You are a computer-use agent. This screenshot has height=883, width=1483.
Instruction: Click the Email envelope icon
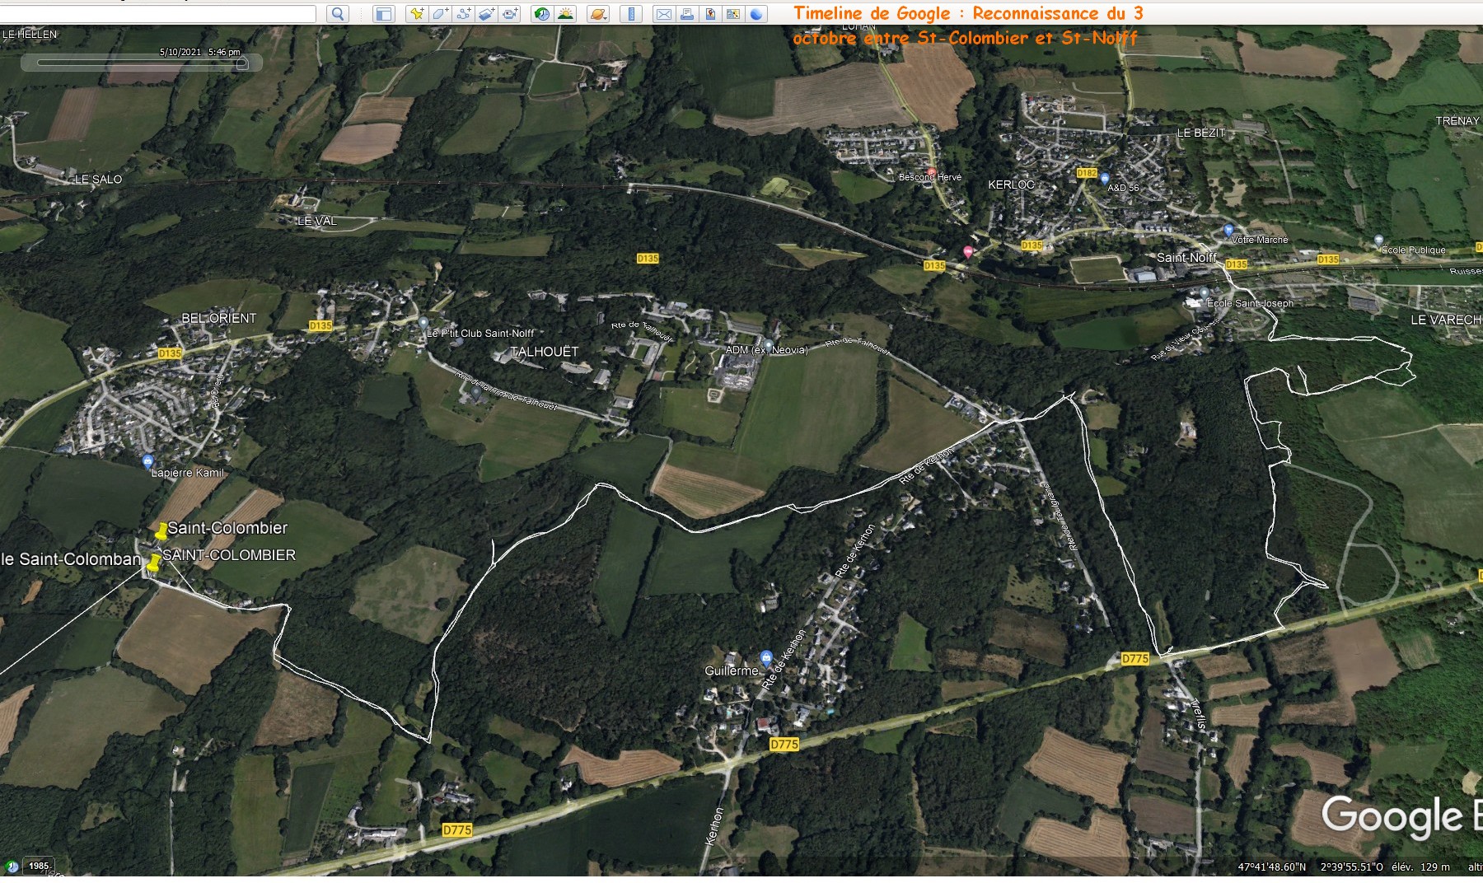pyautogui.click(x=663, y=13)
